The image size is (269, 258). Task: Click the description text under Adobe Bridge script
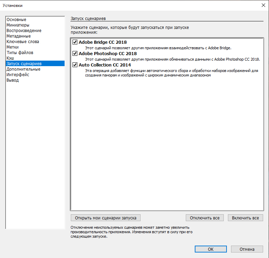(x=158, y=48)
